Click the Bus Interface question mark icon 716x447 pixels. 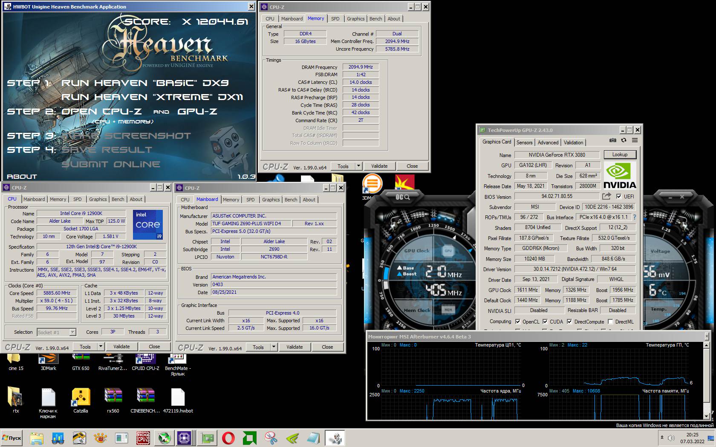pos(635,217)
